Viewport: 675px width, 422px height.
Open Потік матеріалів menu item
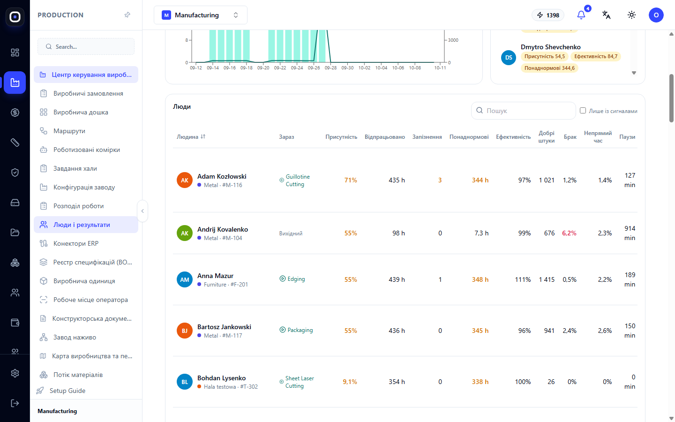coord(86,375)
